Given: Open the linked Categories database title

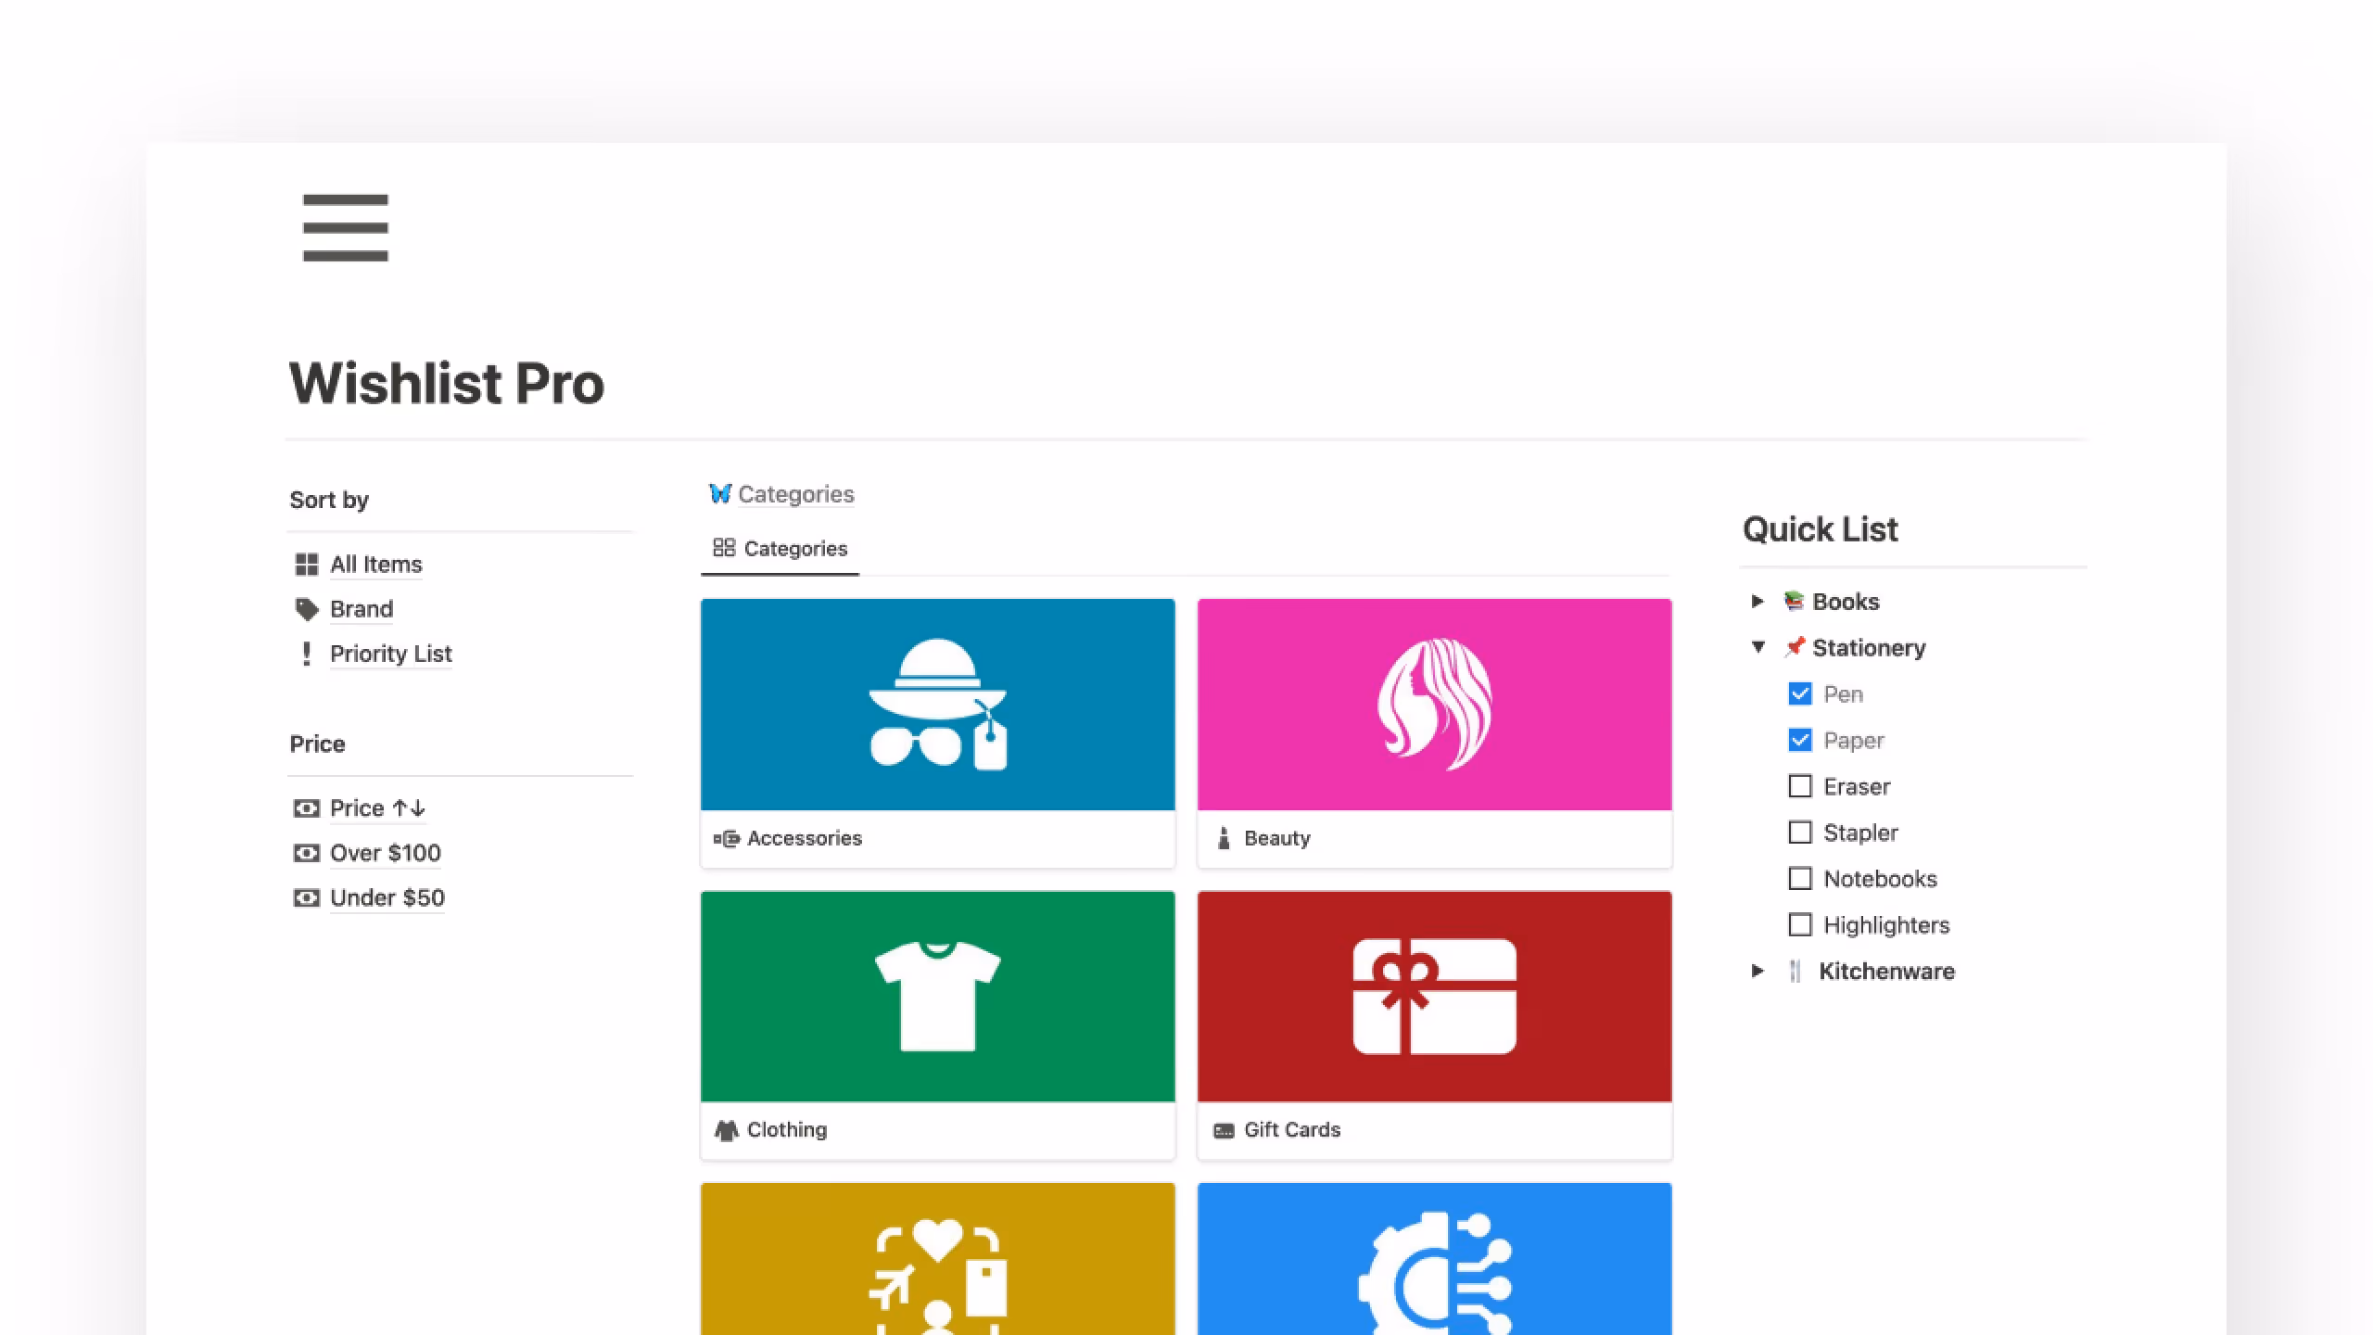Looking at the screenshot, I should (796, 494).
